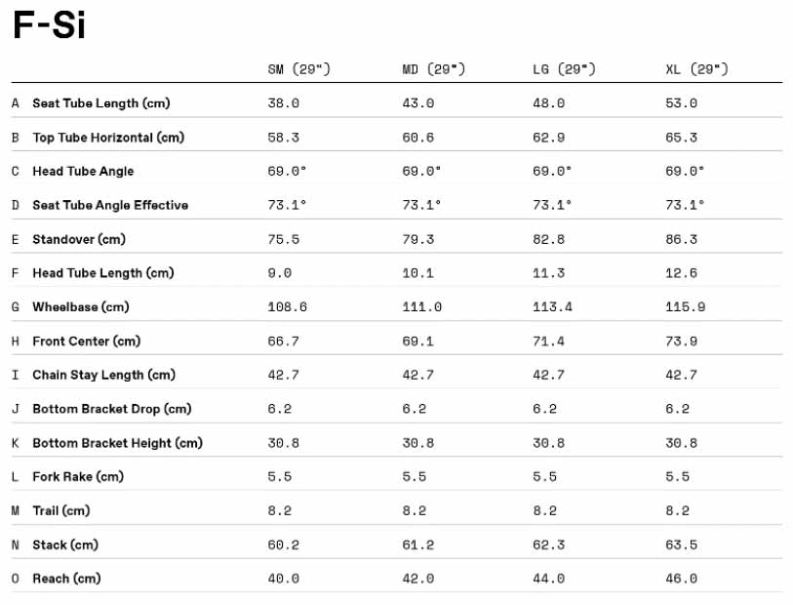Click the Bottom Bracket Drop (cm) label

click(x=111, y=409)
